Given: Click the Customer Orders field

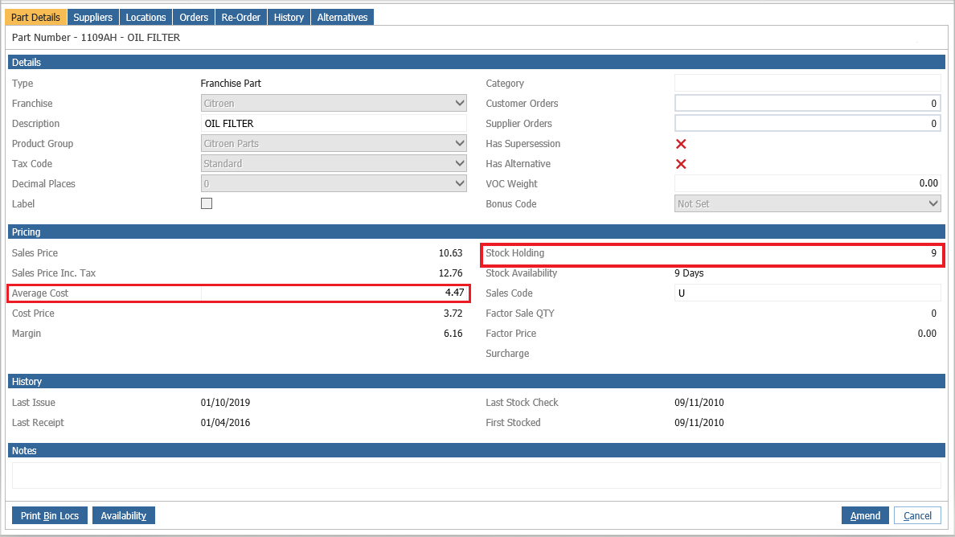Looking at the screenshot, I should point(808,103).
